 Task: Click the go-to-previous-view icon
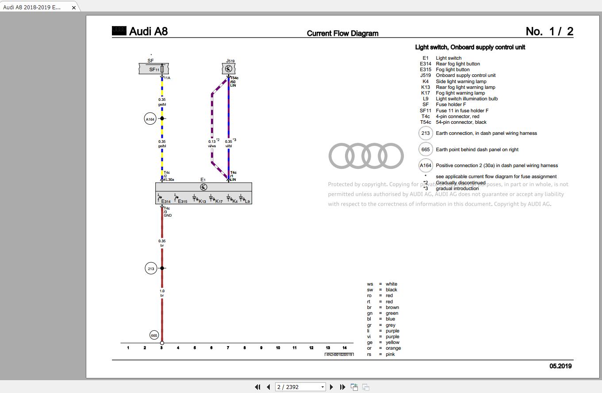click(354, 387)
